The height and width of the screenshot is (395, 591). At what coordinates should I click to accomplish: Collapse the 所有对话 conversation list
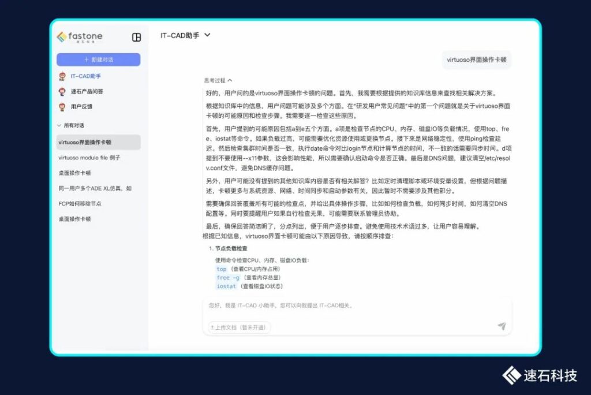(x=59, y=125)
